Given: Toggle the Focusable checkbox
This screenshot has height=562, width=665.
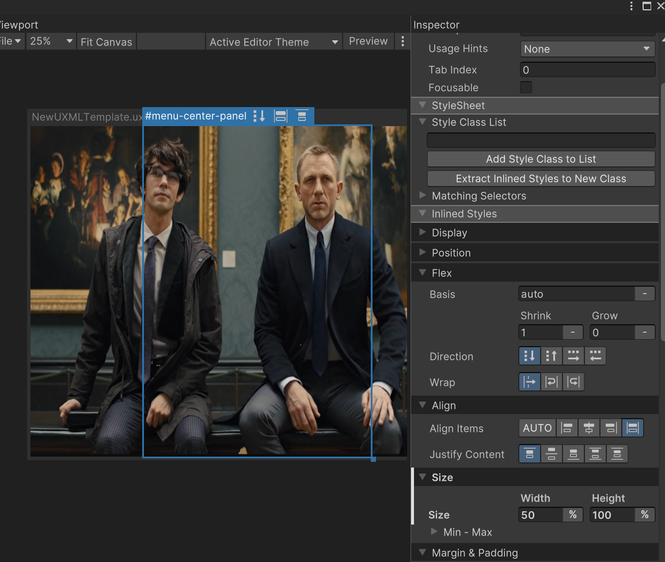Looking at the screenshot, I should pos(526,88).
